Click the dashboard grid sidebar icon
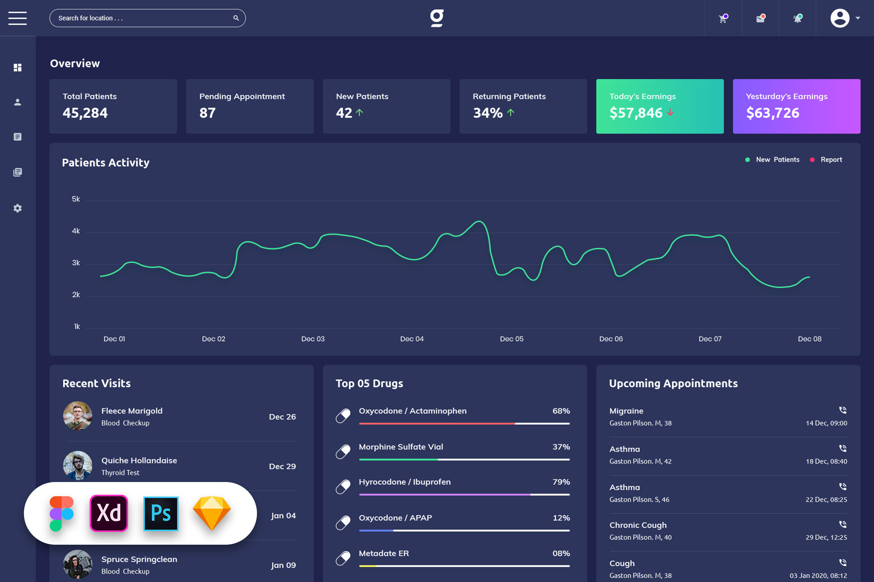This screenshot has height=582, width=874. (18, 68)
